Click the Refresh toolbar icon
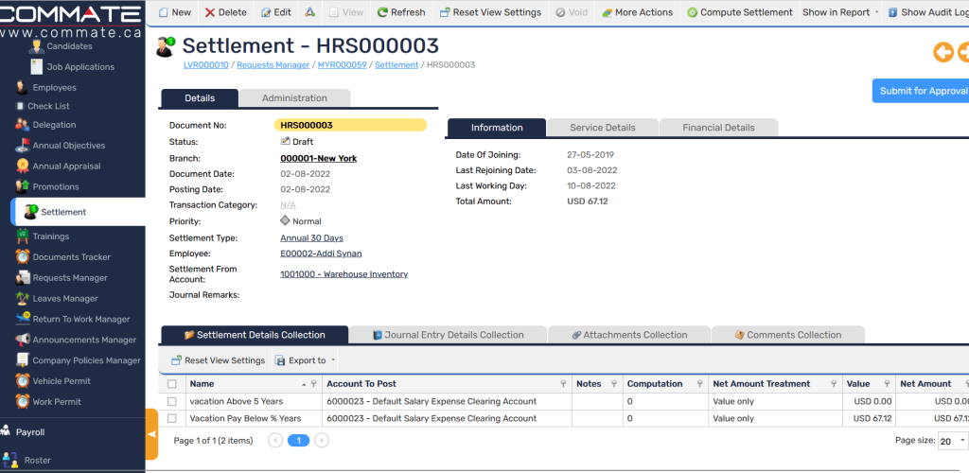Screen dimensions: 969x473 tap(382, 12)
